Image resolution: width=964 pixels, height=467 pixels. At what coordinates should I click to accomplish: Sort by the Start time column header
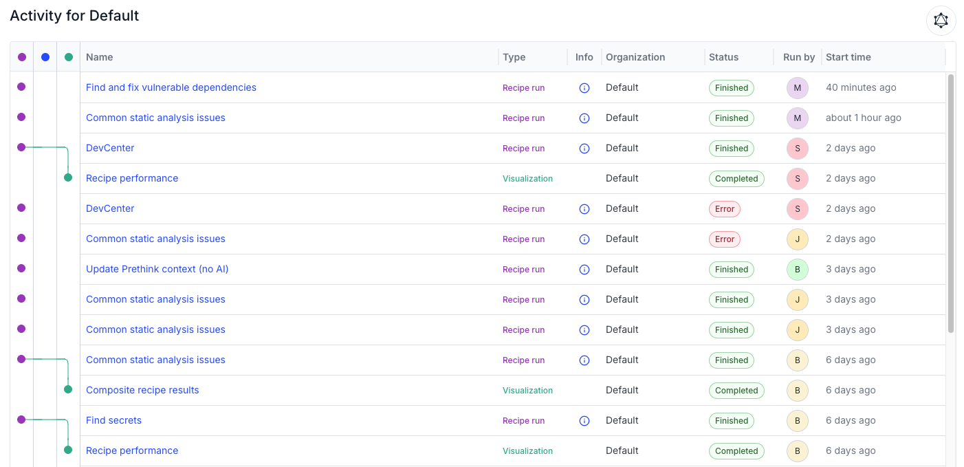848,57
